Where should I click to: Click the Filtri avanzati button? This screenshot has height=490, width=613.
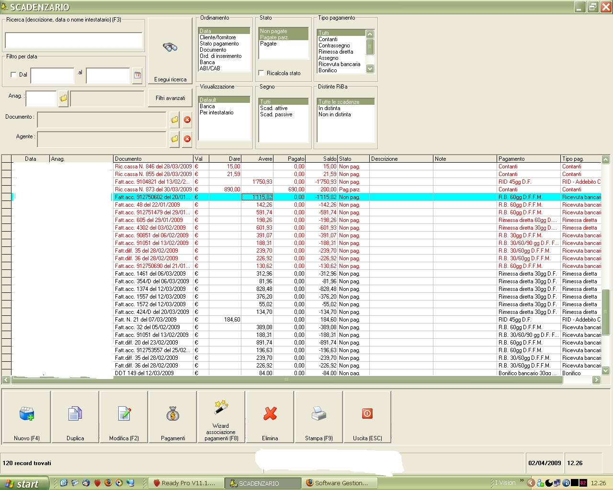(170, 98)
